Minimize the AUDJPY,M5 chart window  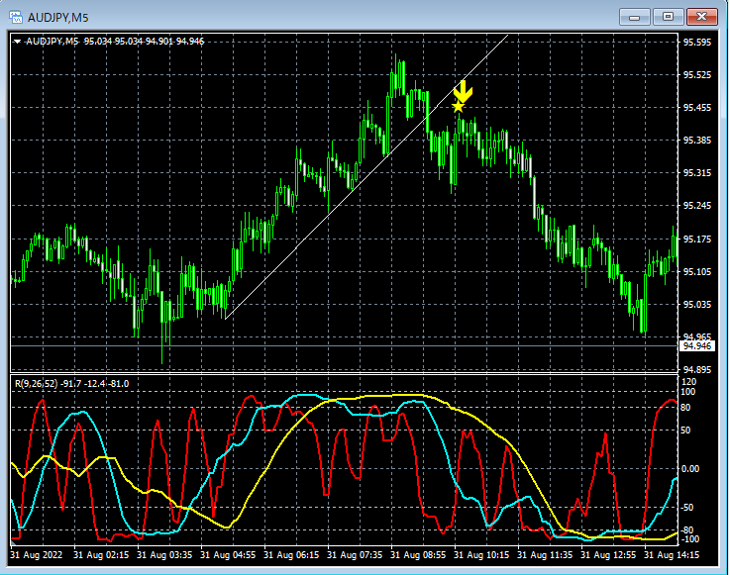pyautogui.click(x=635, y=17)
